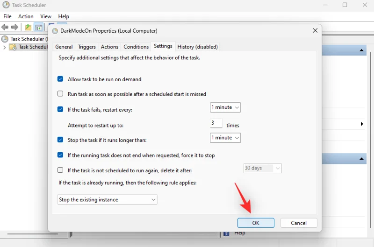Open the Help menu
This screenshot has height=247, width=374.
click(64, 16)
